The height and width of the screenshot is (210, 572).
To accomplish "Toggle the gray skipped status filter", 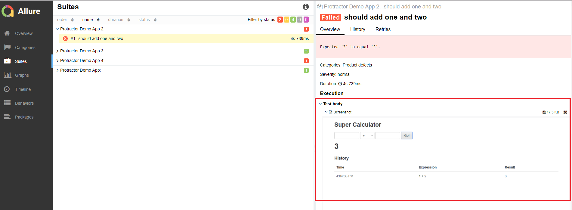I will (300, 20).
